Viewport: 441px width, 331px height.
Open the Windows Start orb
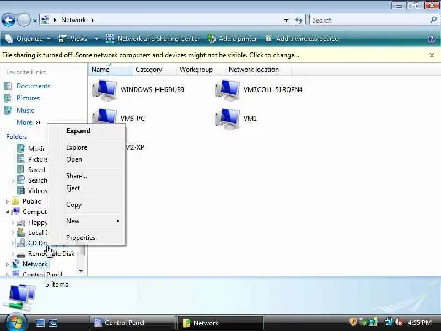point(15,323)
